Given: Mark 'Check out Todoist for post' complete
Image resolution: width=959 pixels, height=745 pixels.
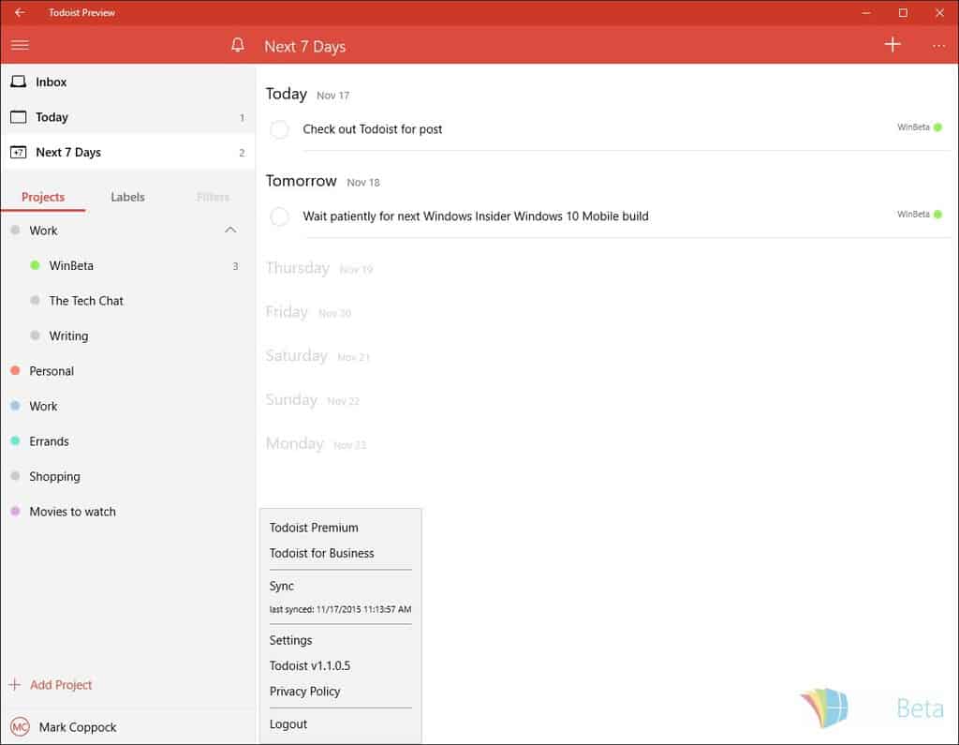Looking at the screenshot, I should point(279,129).
